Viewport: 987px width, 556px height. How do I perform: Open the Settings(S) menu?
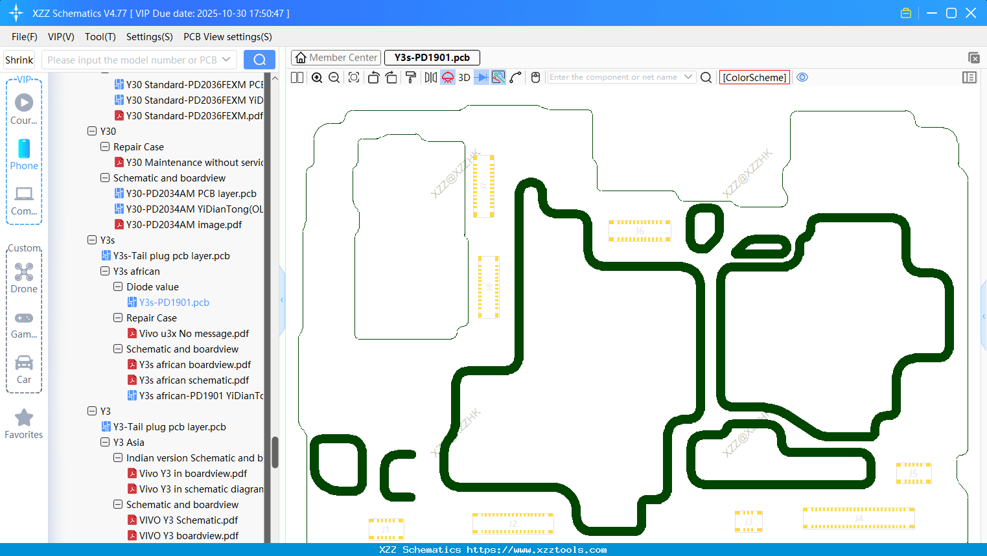(x=150, y=37)
